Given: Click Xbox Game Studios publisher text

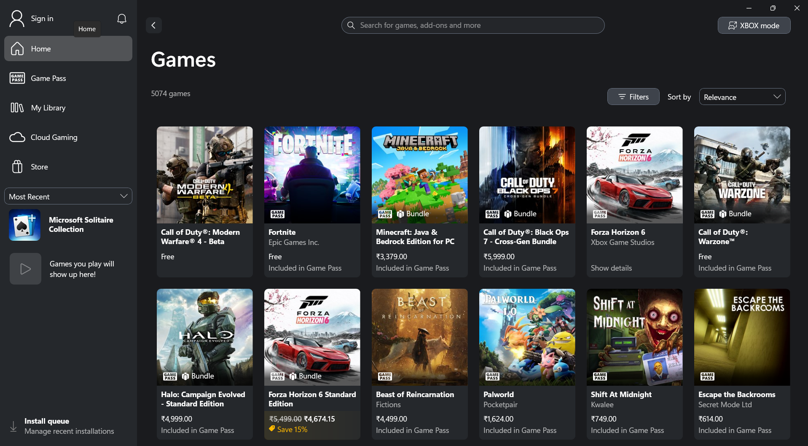Looking at the screenshot, I should (x=623, y=242).
